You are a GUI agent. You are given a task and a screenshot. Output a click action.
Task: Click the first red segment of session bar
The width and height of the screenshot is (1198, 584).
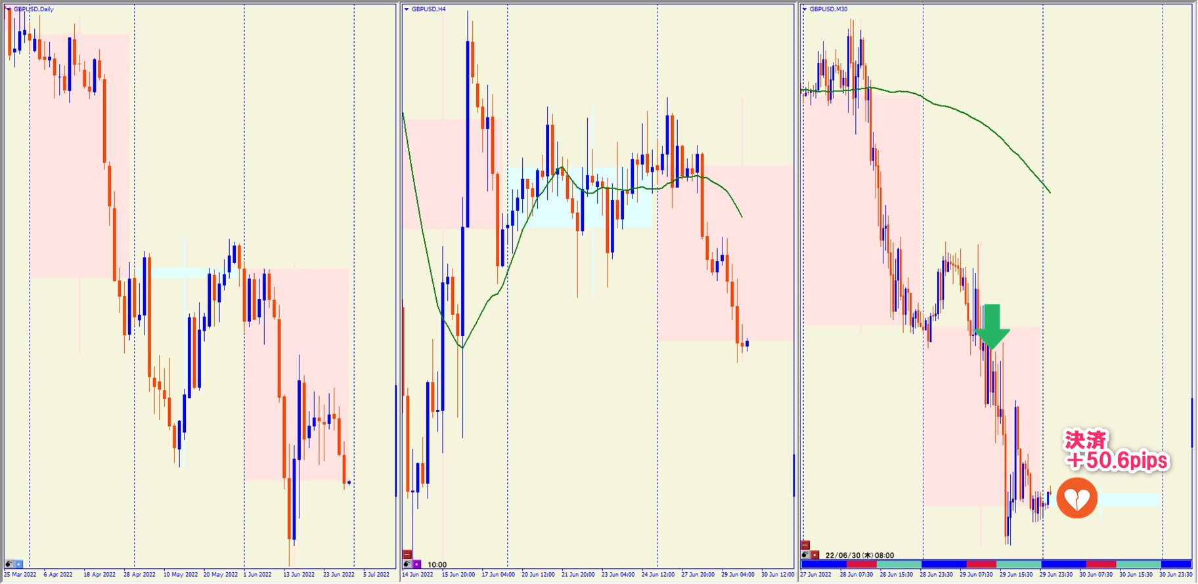[861, 564]
